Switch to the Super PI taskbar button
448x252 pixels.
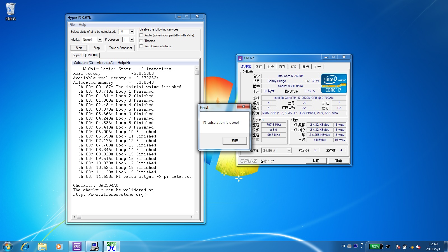pos(112,246)
